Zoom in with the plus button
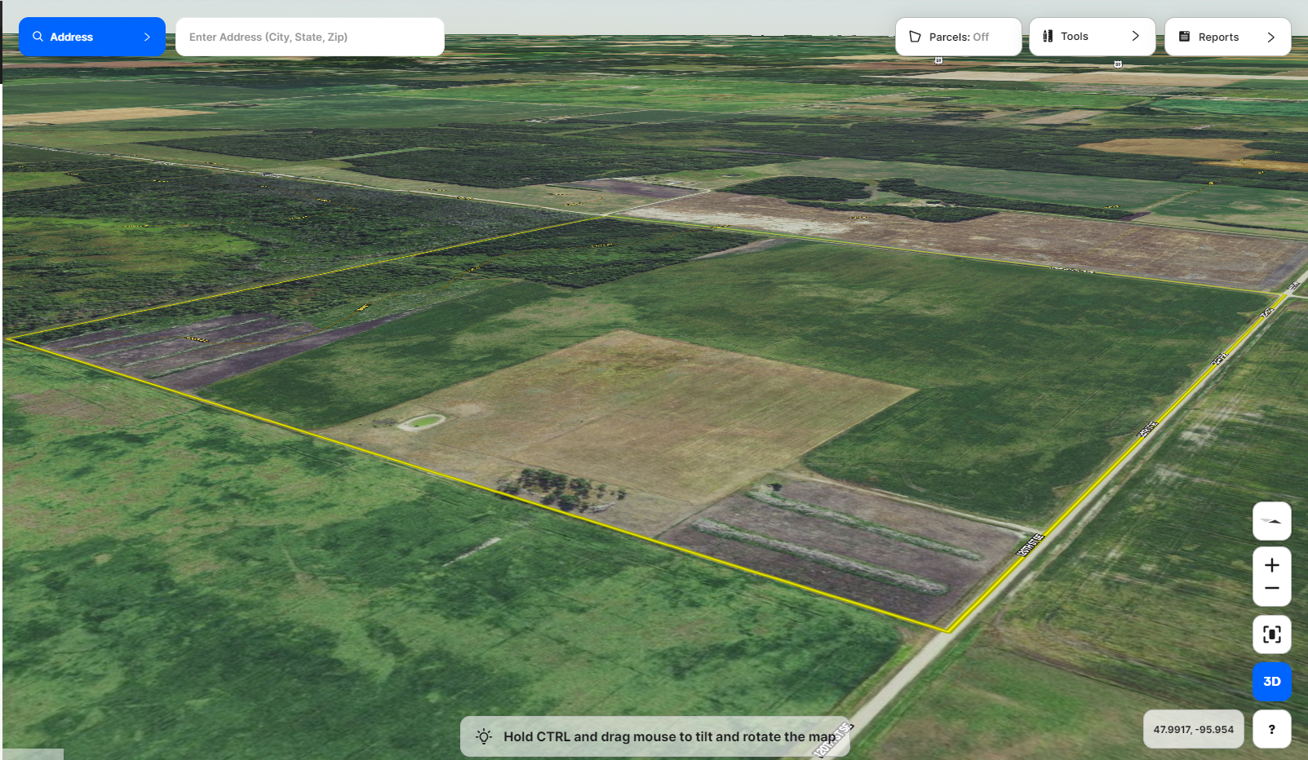Viewport: 1308px width, 760px height. tap(1271, 565)
